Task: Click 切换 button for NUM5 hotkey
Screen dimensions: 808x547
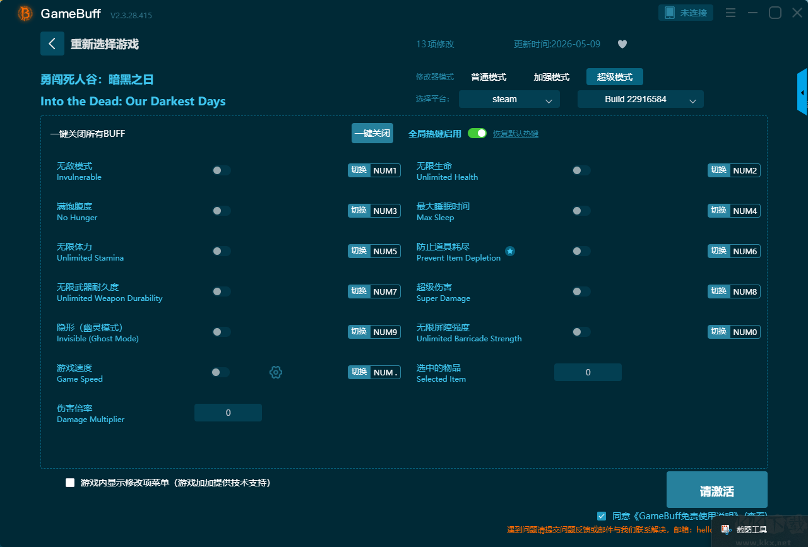Action: pyautogui.click(x=359, y=251)
